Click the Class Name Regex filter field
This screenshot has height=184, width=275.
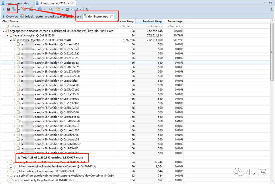58,26
